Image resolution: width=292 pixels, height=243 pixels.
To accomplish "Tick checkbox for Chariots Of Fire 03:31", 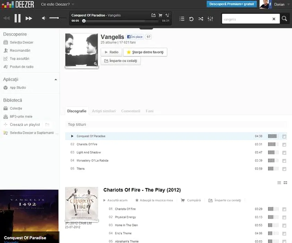I will 284,145.
